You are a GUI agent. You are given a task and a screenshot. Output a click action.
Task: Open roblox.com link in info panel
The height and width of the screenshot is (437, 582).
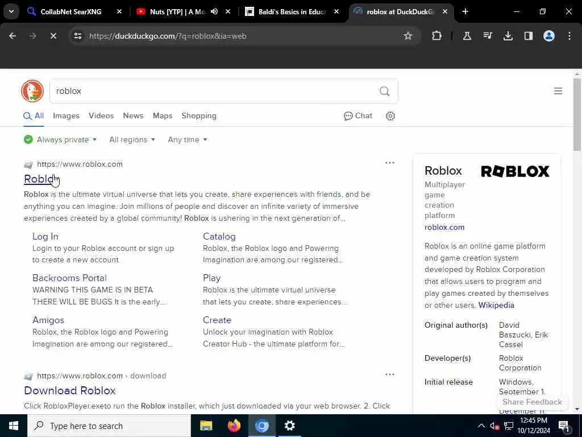click(x=444, y=228)
